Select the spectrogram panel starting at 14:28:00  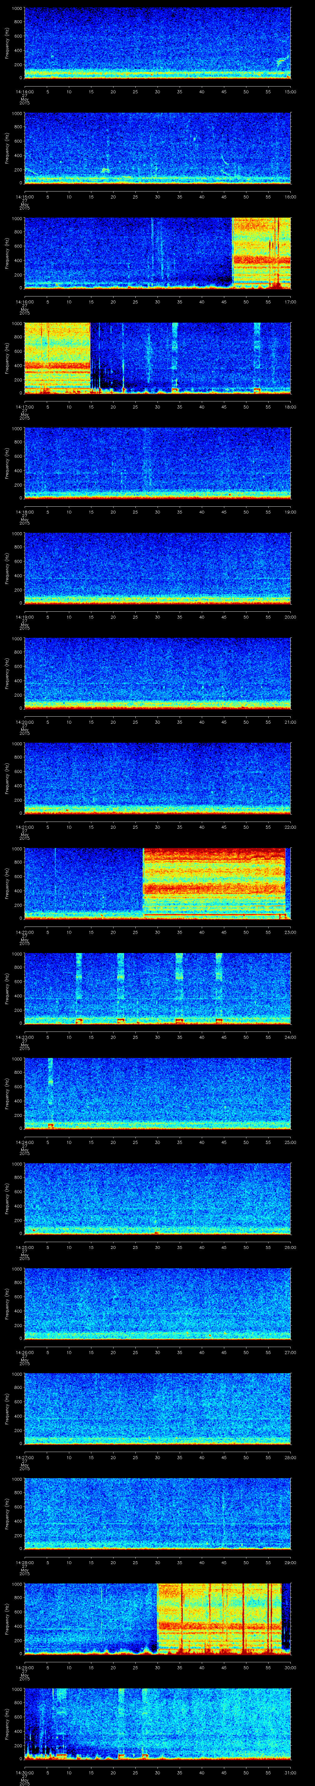tap(157, 1514)
